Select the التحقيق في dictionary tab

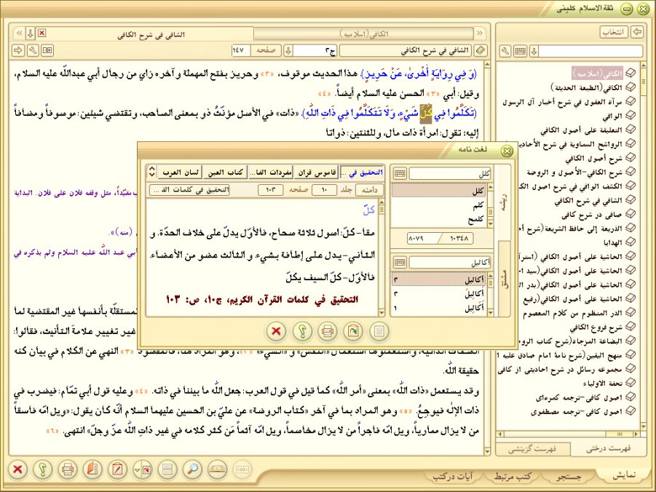pyautogui.click(x=363, y=172)
